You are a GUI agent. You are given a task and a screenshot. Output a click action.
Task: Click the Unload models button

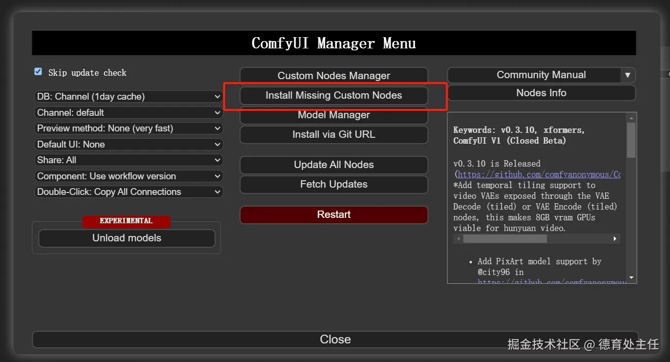coord(127,238)
